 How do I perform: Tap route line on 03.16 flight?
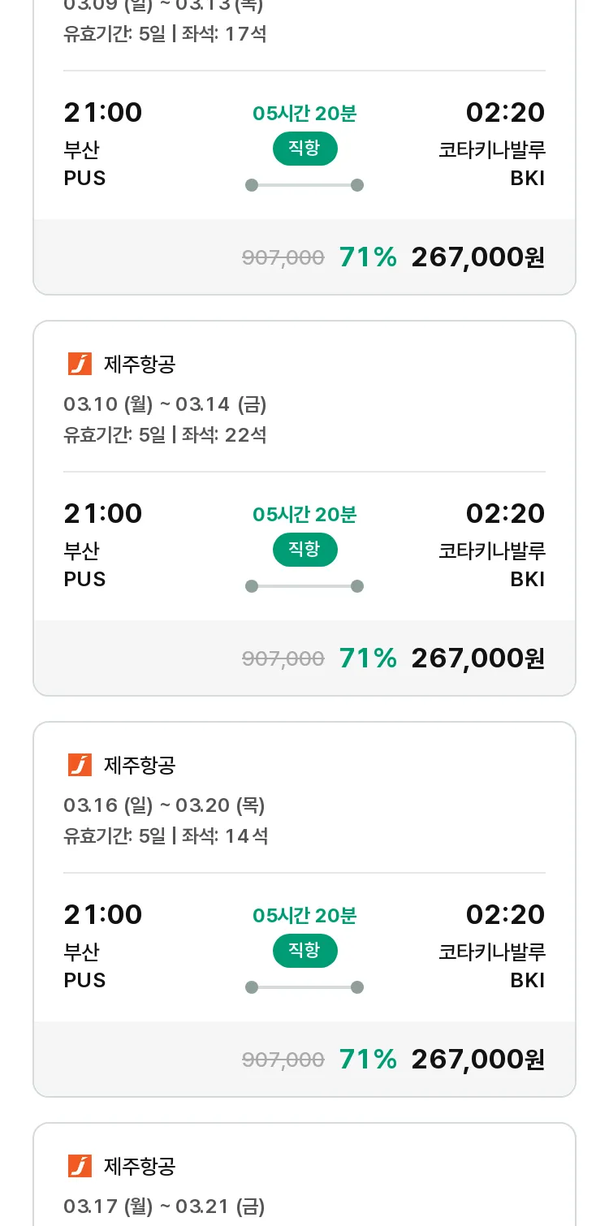point(304,987)
